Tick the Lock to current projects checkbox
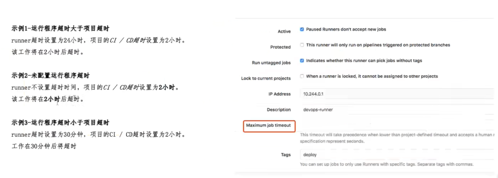 tap(302, 76)
